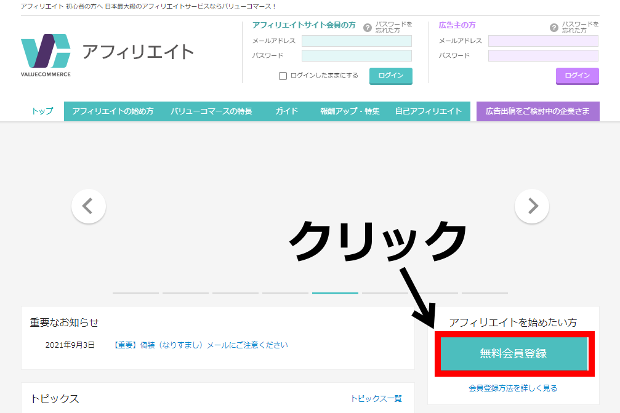Click affiliate member パスワード field
Image resolution: width=620 pixels, height=413 pixels.
pyautogui.click(x=356, y=56)
